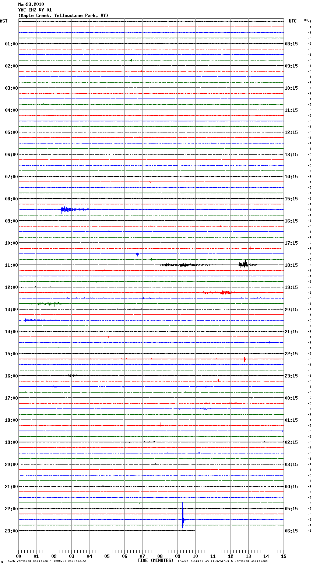Click the Maple Creek, Yellowstone Park location text
313x566 pixels.
pyautogui.click(x=63, y=15)
